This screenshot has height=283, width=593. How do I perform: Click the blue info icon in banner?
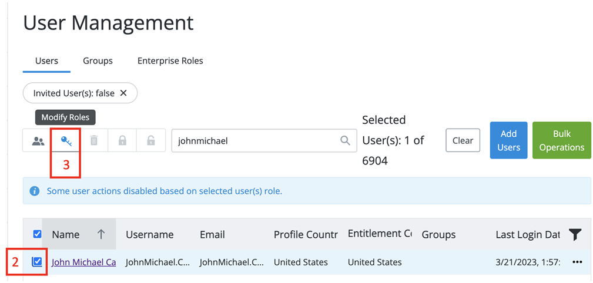tap(35, 191)
